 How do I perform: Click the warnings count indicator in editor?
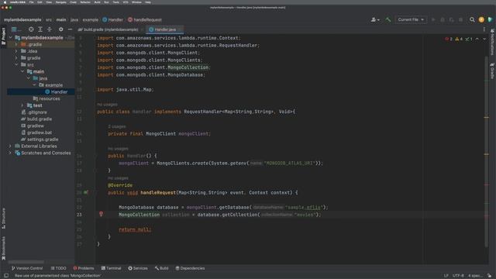point(459,39)
